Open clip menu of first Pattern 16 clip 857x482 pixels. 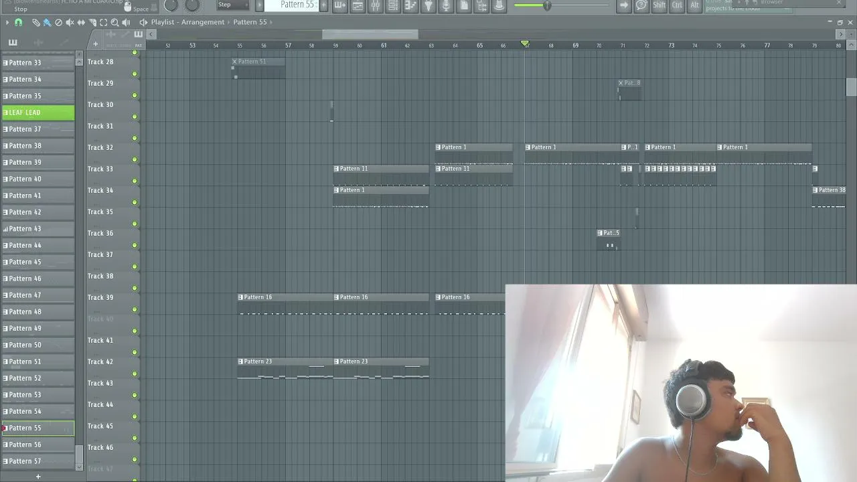240,297
